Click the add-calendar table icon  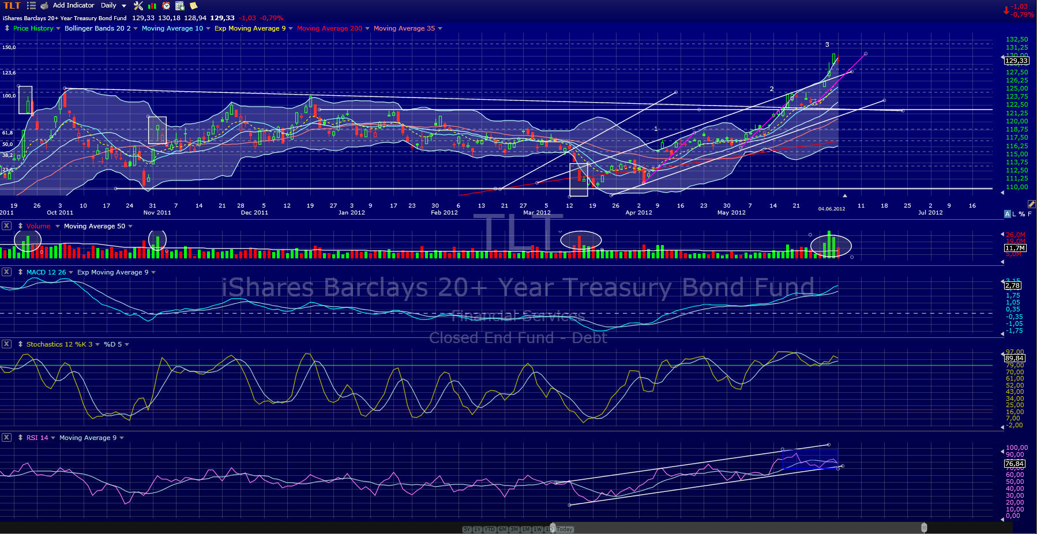pyautogui.click(x=180, y=6)
